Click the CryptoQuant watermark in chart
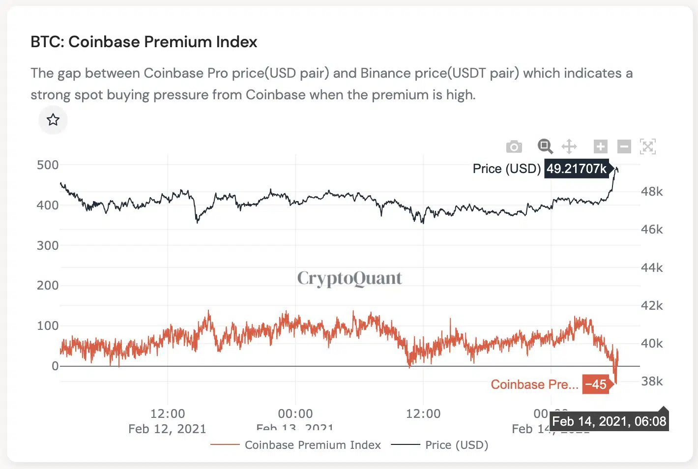 tap(349, 278)
